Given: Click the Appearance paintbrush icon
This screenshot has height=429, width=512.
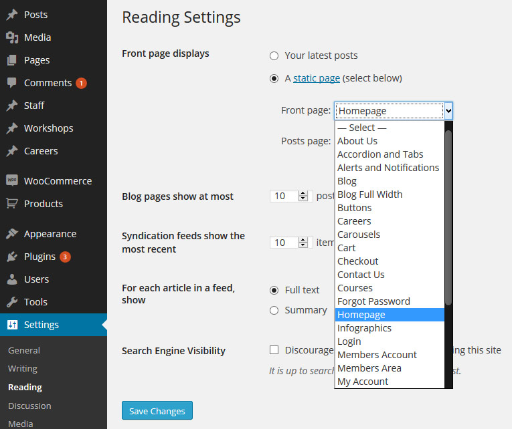Looking at the screenshot, I should click(x=12, y=233).
